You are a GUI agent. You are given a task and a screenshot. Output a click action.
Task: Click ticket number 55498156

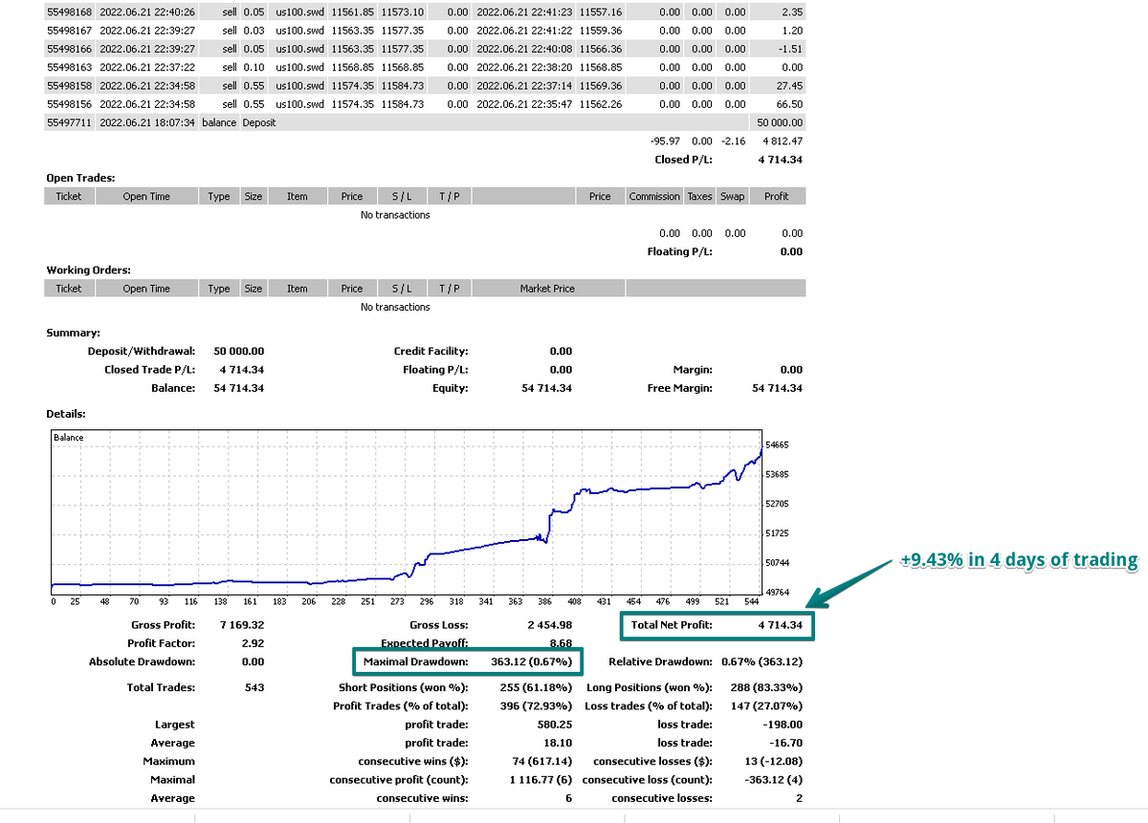coord(69,104)
